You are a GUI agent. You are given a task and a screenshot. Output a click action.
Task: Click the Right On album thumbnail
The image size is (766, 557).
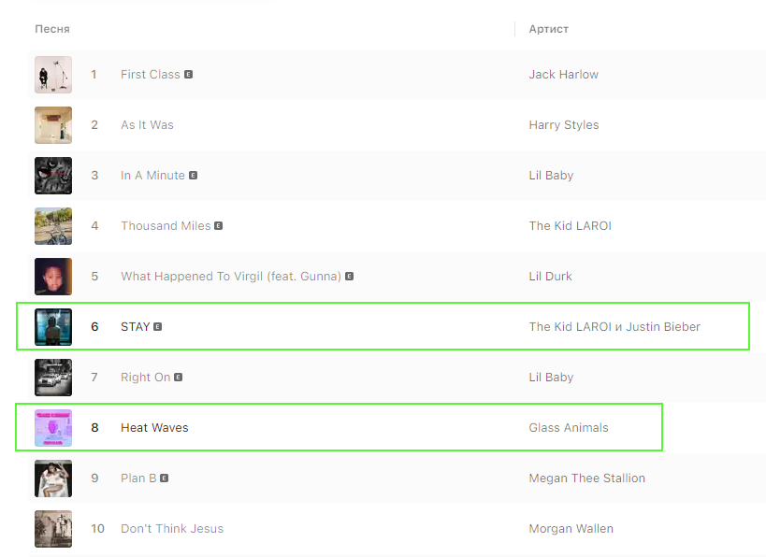click(x=53, y=378)
